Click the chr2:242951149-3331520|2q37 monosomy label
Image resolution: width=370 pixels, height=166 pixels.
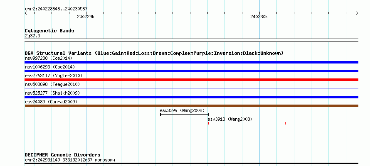(70, 160)
